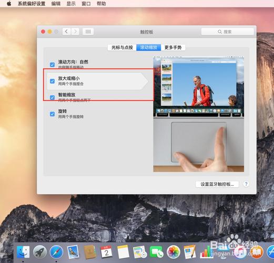Show all preferences grid button

pos(88,32)
